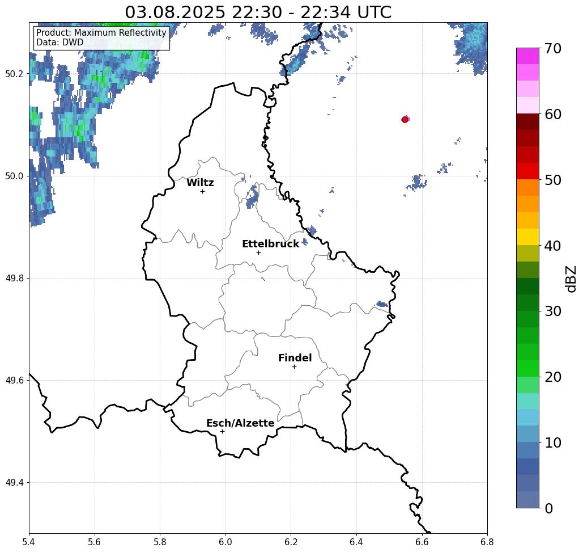The image size is (583, 552).
Task: Click the 60 tick label on the colorbar
Action: pyautogui.click(x=552, y=114)
